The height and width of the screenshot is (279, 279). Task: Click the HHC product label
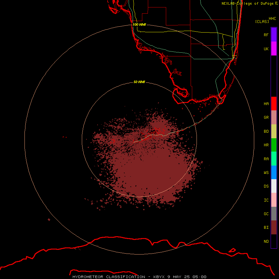[272, 19]
